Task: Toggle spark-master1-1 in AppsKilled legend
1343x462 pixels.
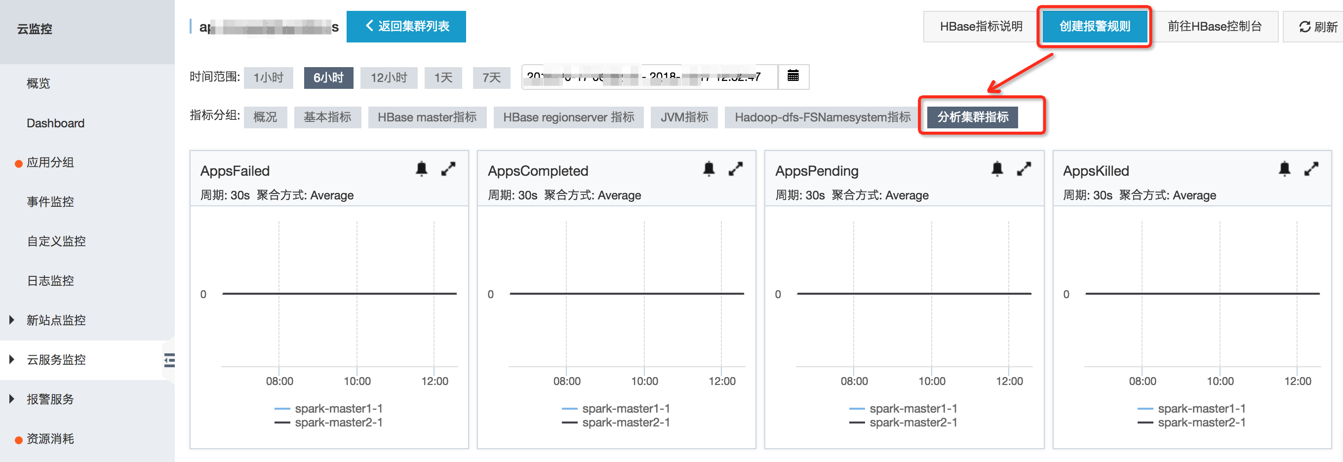Action: pyautogui.click(x=1191, y=409)
